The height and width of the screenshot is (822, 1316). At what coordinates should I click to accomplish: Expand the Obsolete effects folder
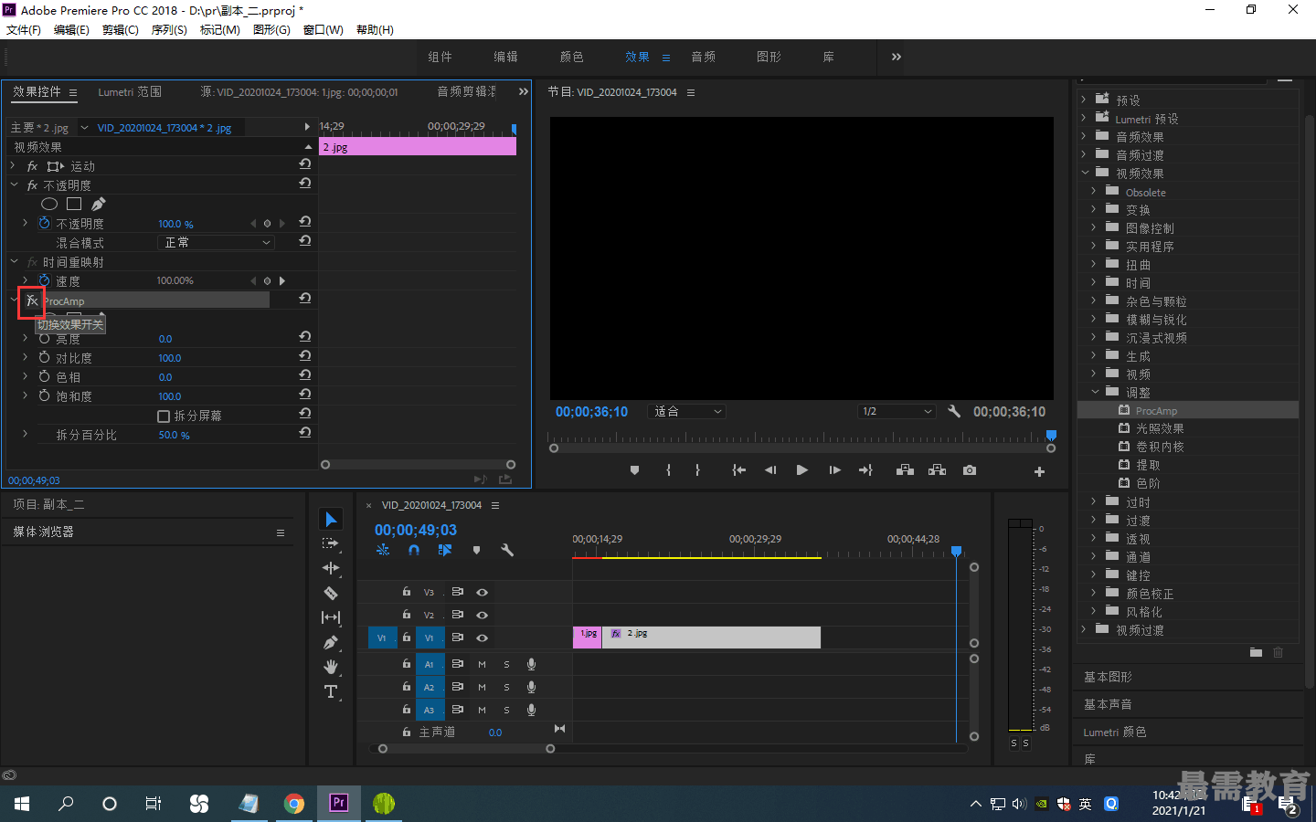[1094, 192]
